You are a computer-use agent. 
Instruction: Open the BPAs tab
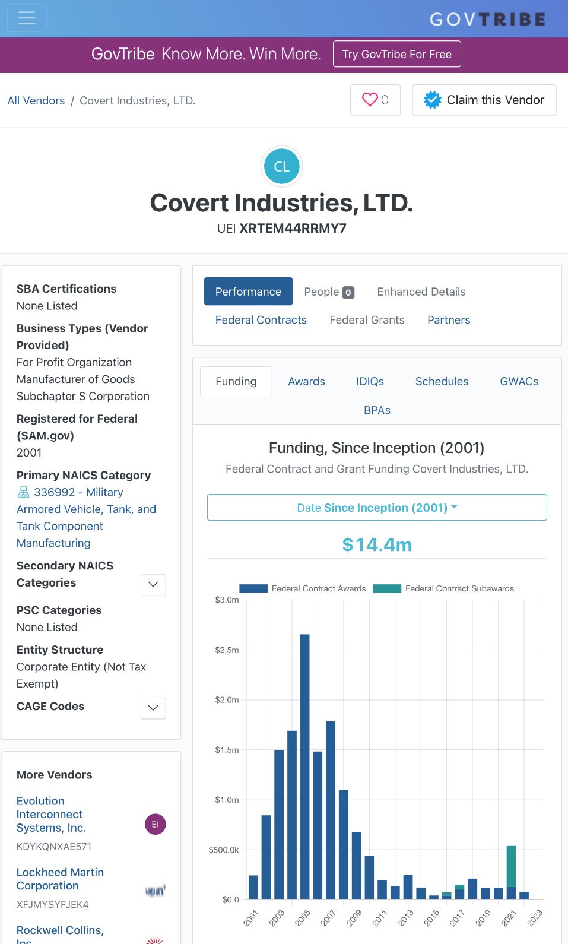377,410
